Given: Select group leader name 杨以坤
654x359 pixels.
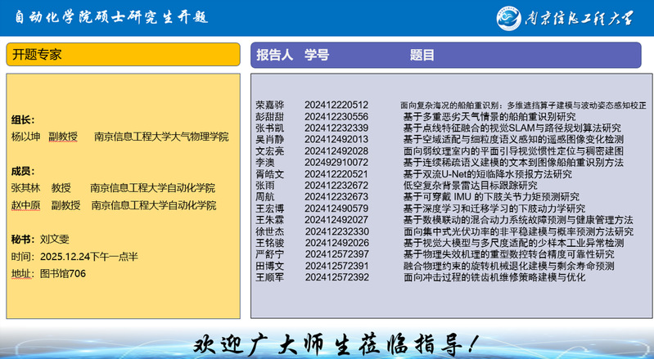Looking at the screenshot, I should click(x=25, y=137).
